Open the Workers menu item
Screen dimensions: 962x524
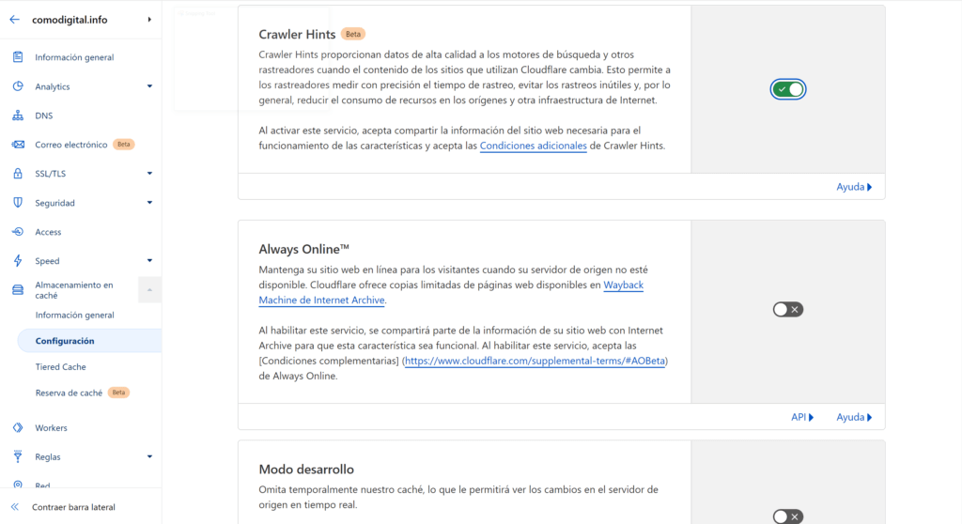pos(51,427)
